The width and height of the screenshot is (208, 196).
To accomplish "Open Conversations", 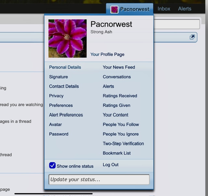I will (117, 77).
